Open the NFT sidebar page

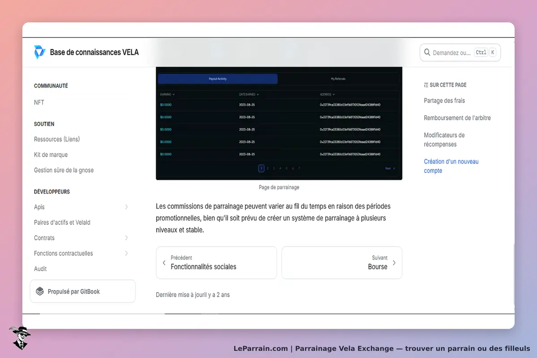pyautogui.click(x=39, y=102)
